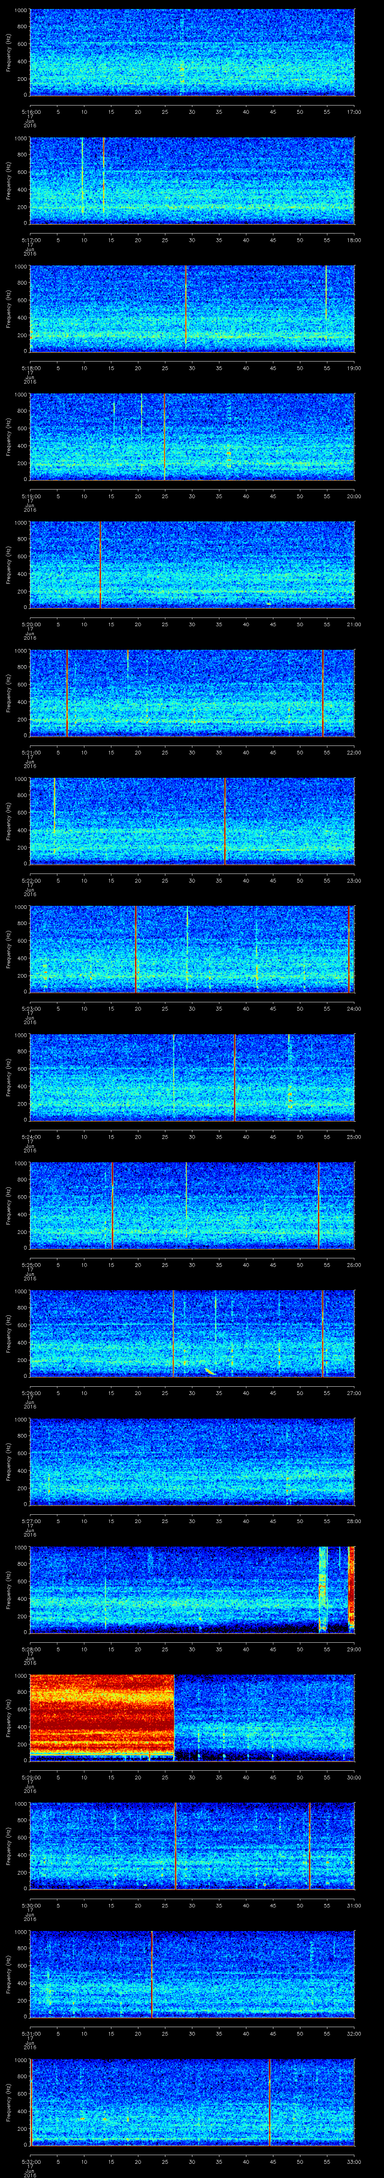Select the cyan-green burst near 54 seconds in the 5:28:00 panel
Image resolution: width=384 pixels, height=2178 pixels.
[321, 1588]
